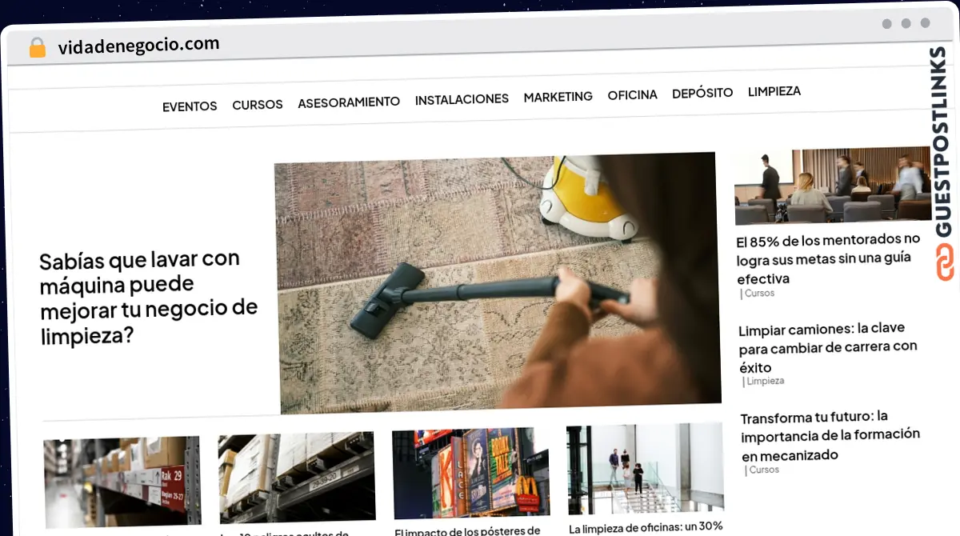Click the vacuum cleaner carpet featured image

pos(497,283)
